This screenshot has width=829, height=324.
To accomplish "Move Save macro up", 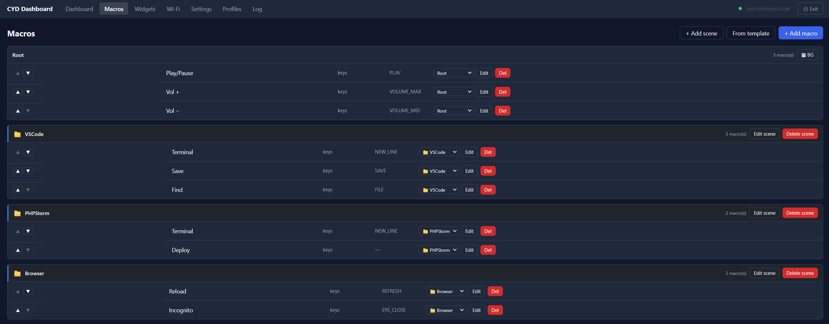I will click(18, 171).
